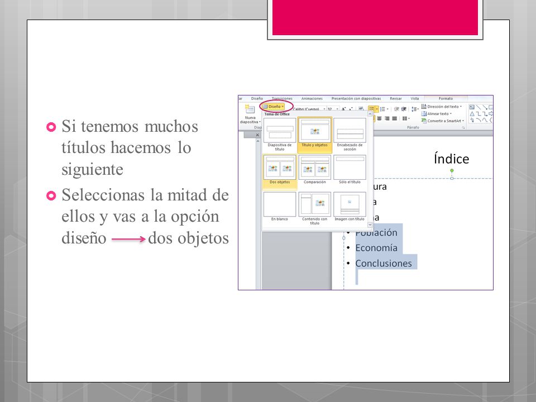Open the bullets dropdown arrow
536x402 pixels.
point(377,109)
